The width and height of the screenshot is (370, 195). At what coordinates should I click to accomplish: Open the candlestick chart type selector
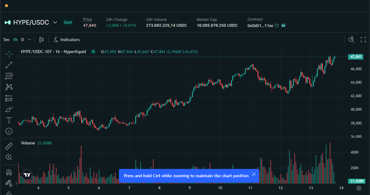pyautogui.click(x=42, y=40)
